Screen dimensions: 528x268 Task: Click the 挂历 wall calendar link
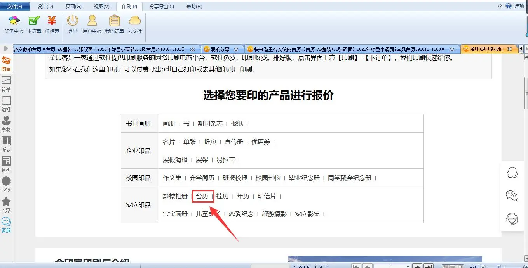pyautogui.click(x=223, y=196)
